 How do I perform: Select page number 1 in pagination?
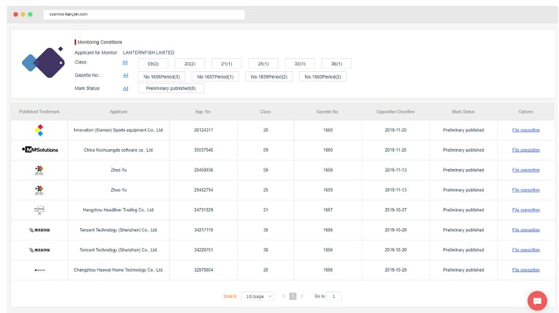coord(293,296)
